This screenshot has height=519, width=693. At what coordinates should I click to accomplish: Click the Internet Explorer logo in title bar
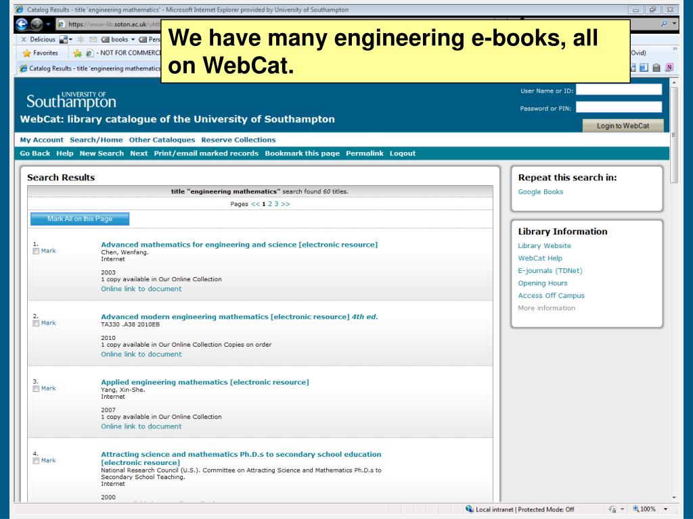click(x=20, y=9)
